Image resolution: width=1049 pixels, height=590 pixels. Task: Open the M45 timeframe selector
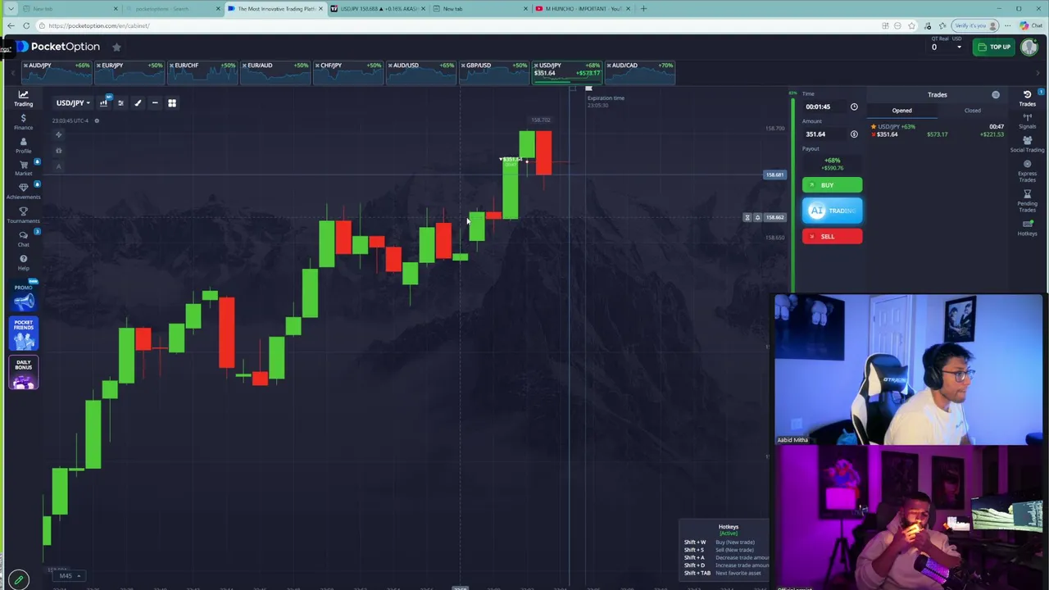coord(69,575)
